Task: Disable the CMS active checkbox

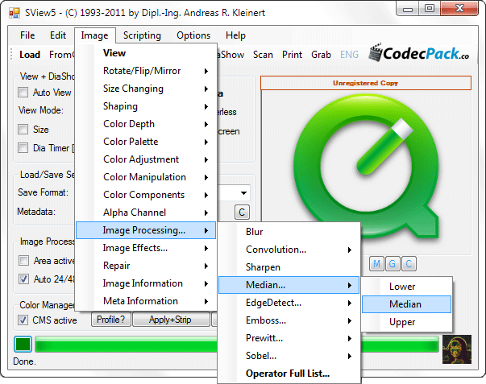Action: point(23,320)
